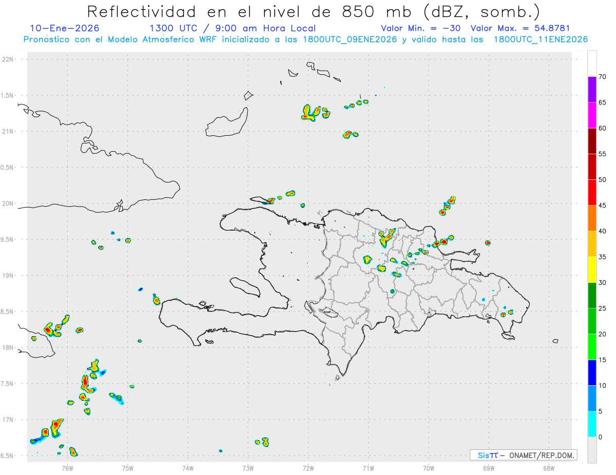Click the gold 35–40 dBZ swatch
The height and width of the screenshot is (475, 616).
coord(592,244)
